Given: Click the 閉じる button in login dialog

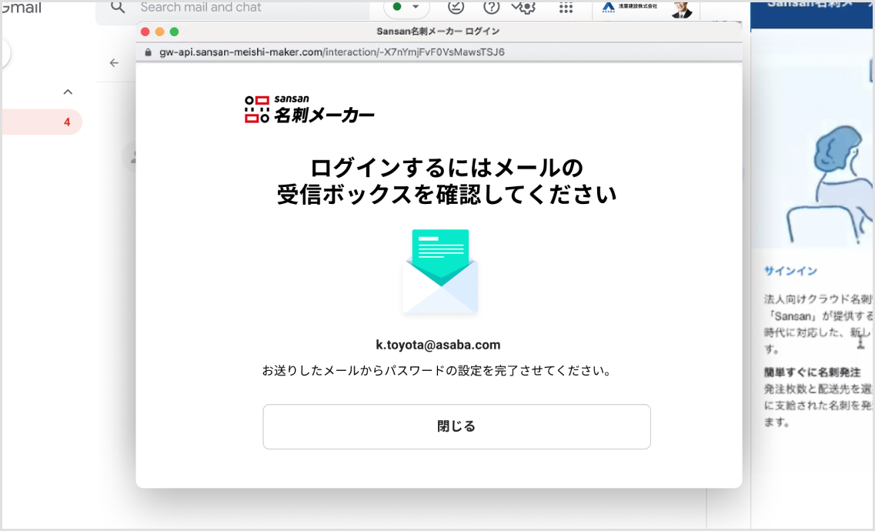Looking at the screenshot, I should click(456, 426).
